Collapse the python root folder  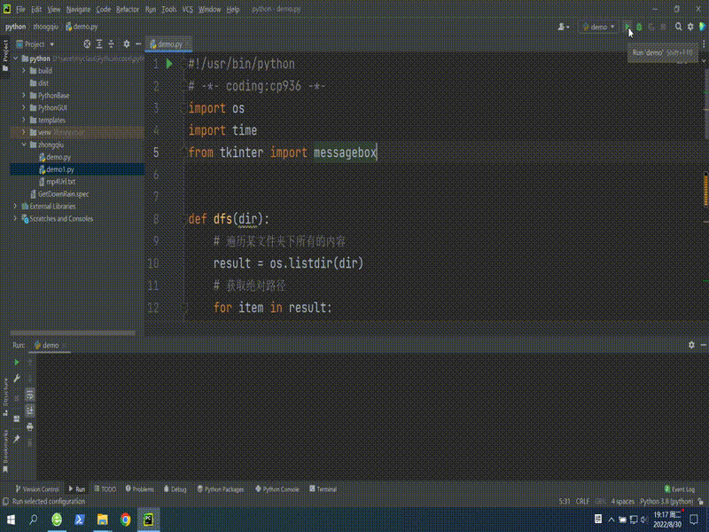pyautogui.click(x=16, y=59)
